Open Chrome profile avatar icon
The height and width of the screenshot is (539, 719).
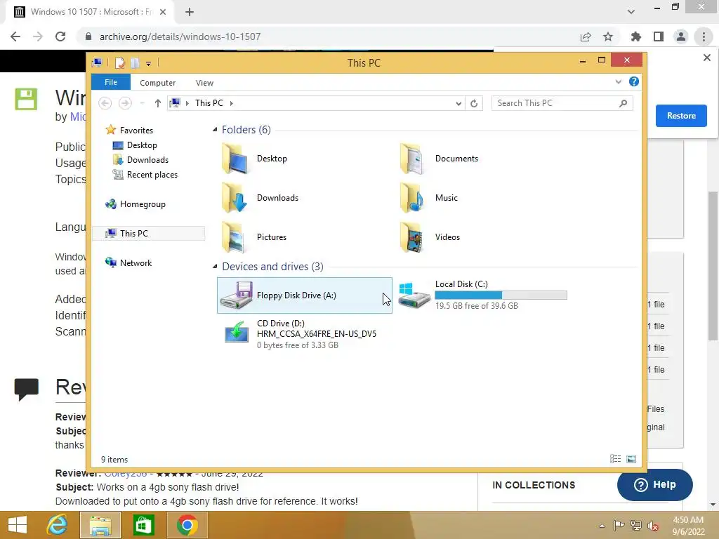(681, 36)
